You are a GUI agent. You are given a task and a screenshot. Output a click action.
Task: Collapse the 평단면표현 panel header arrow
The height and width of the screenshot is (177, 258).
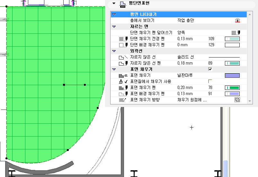114,3
